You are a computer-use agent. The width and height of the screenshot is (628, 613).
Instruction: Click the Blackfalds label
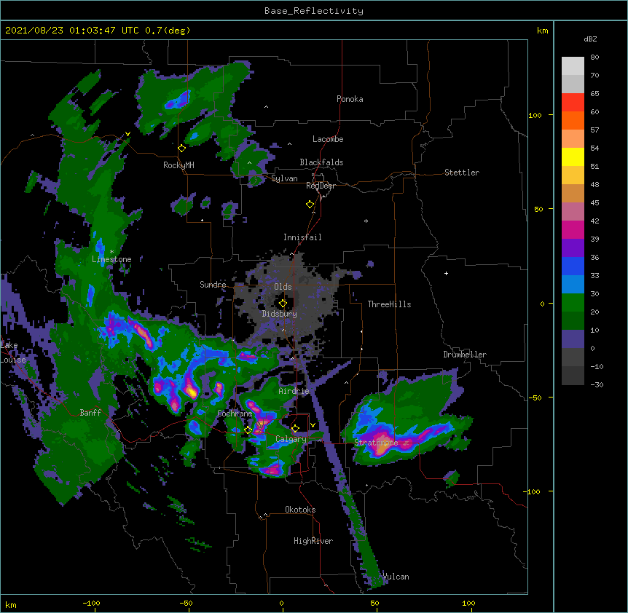point(321,162)
